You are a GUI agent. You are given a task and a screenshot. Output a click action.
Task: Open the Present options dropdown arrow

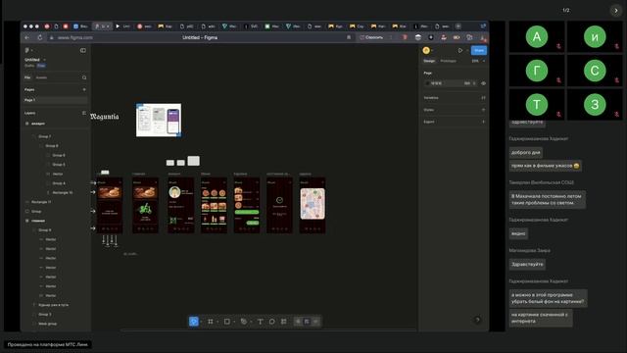pos(467,50)
